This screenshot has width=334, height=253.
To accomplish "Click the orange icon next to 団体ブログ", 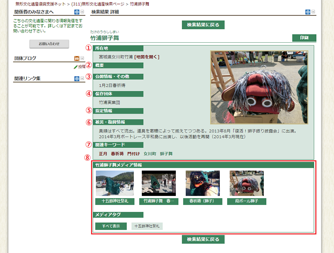I will click(77, 58).
